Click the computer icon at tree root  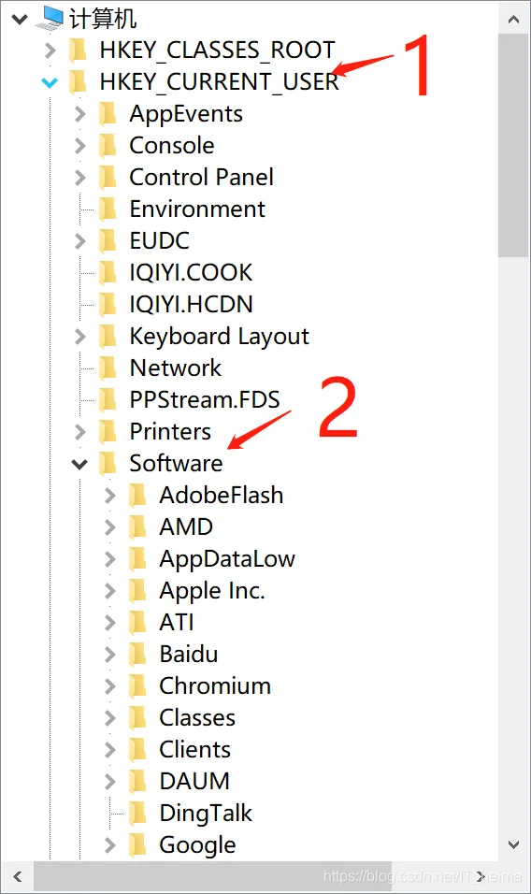49,19
